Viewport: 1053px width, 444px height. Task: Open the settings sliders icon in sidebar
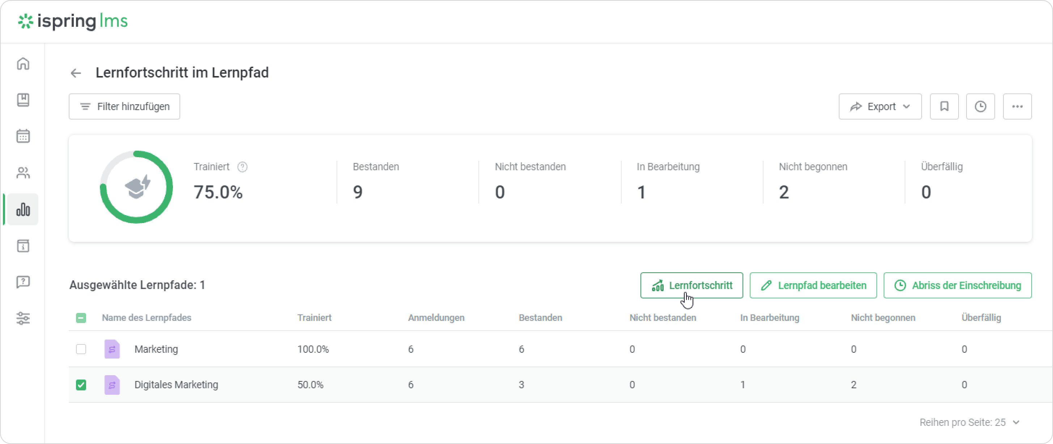coord(23,318)
